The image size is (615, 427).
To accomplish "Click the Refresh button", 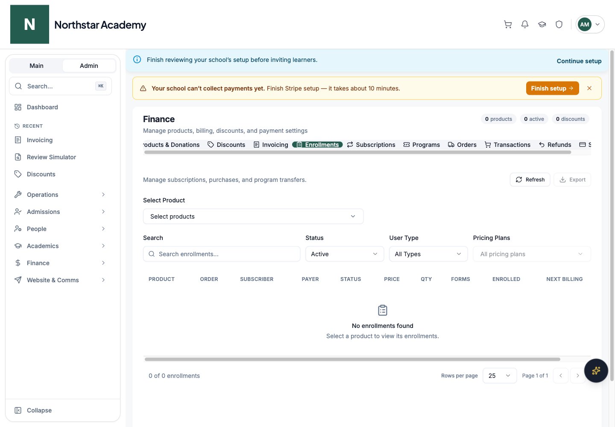I will click(x=530, y=180).
